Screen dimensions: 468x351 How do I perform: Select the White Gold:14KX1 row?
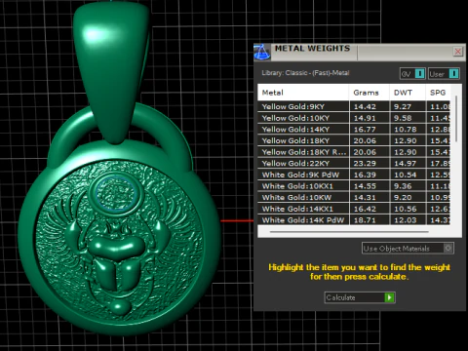click(x=354, y=209)
